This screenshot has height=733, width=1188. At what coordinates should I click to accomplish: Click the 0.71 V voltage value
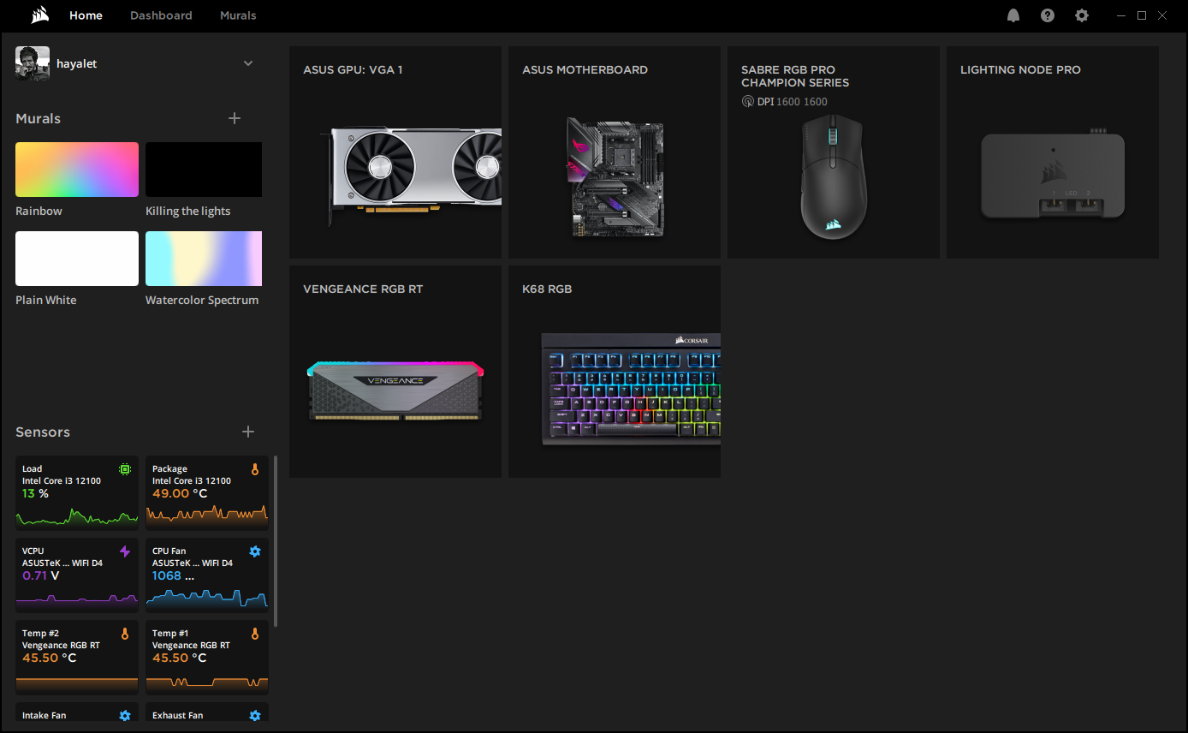pyautogui.click(x=40, y=575)
